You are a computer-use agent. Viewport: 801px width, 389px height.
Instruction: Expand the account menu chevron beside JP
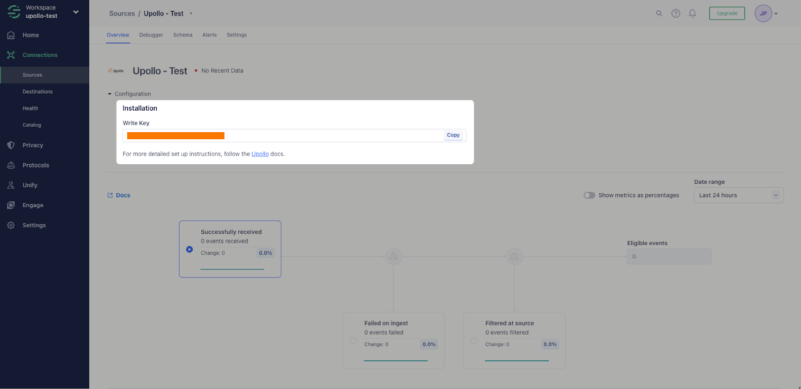coord(776,14)
